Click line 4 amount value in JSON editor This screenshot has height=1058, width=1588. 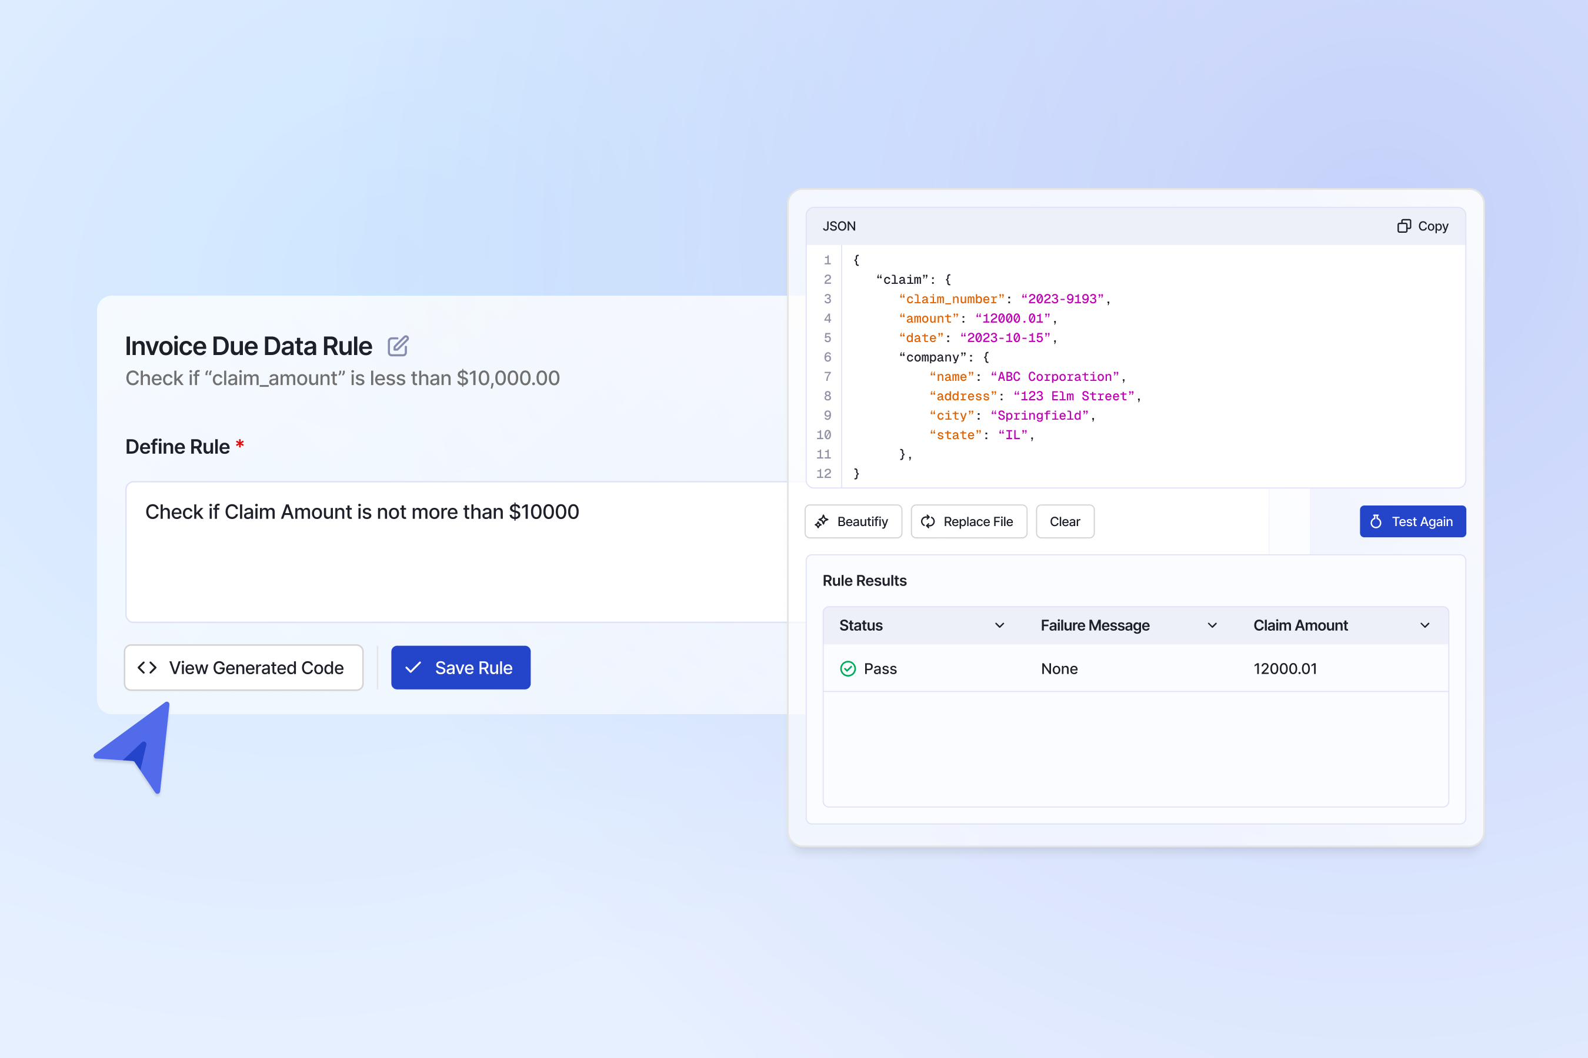point(1012,319)
